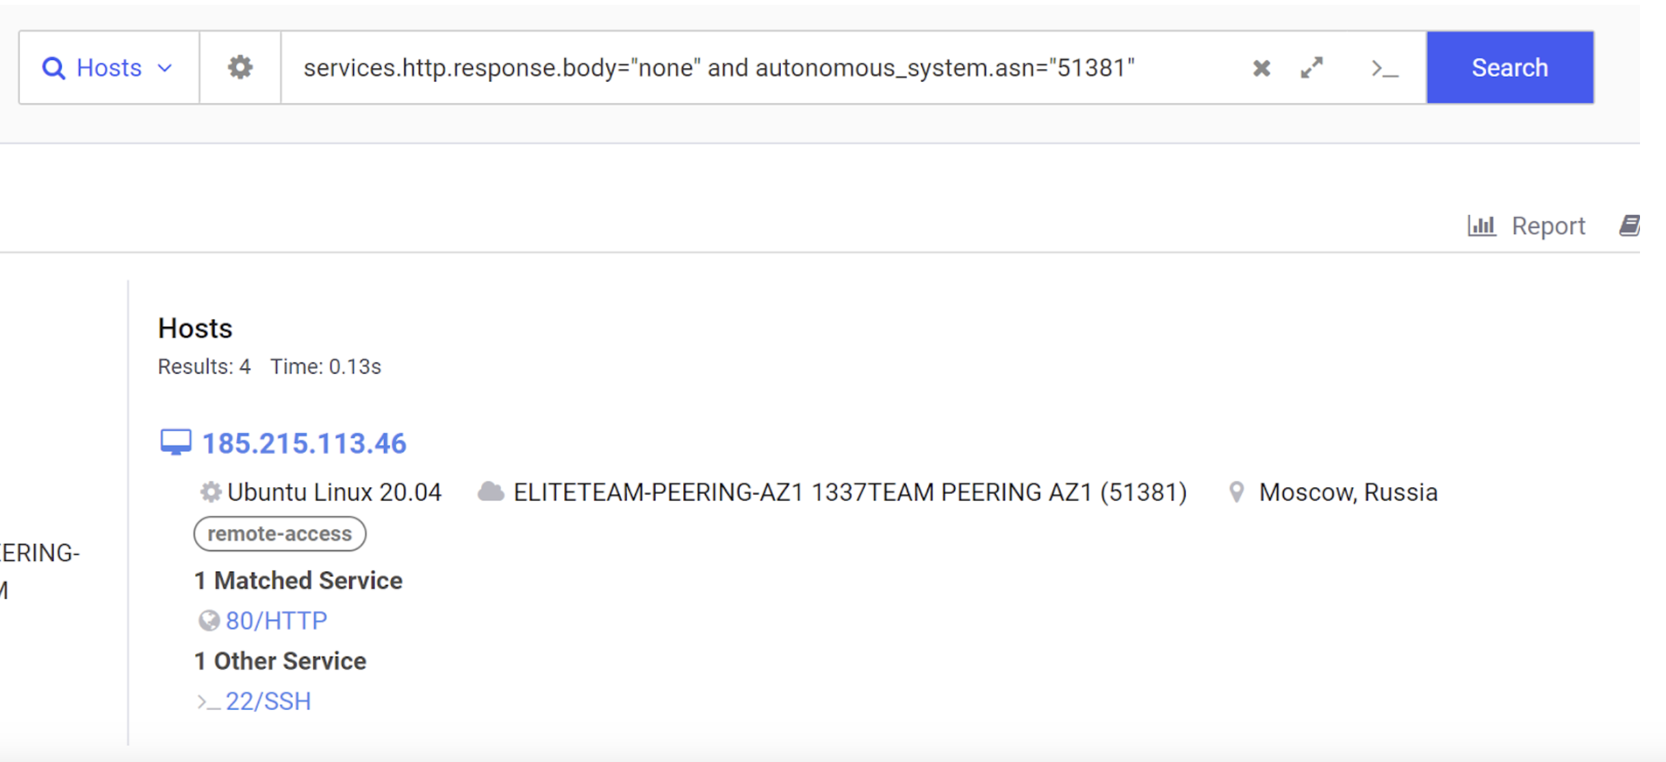Click into the search query input field
This screenshot has height=762, width=1666.
click(x=753, y=68)
